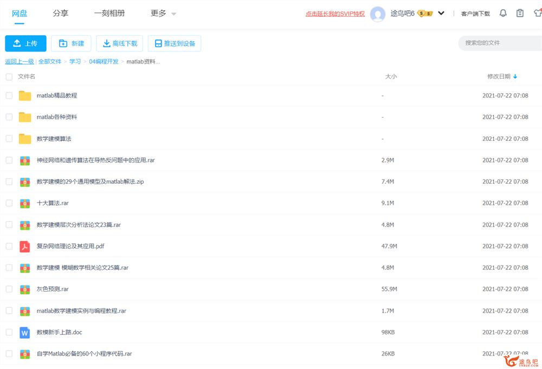This screenshot has height=369, width=542.
Task: Tick checkbox for 自学Matlab必备的60个小程序代码.rar
Action: tap(9, 354)
